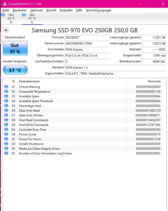Open the Datei menu

click(x=6, y=10)
